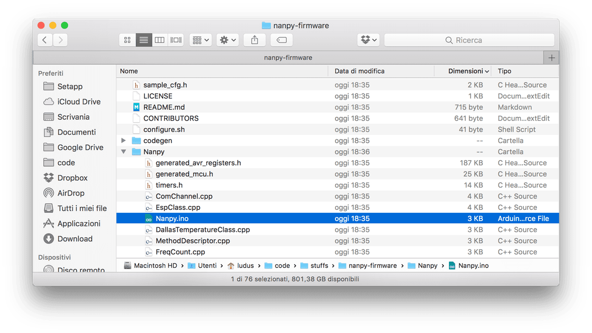Switch to column view
592x333 pixels.
tap(159, 40)
